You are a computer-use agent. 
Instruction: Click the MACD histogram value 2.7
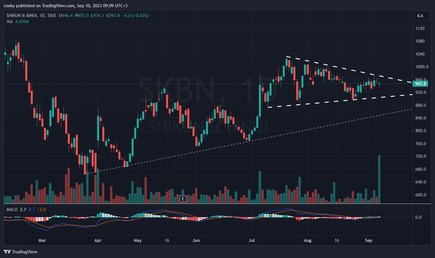[23, 210]
